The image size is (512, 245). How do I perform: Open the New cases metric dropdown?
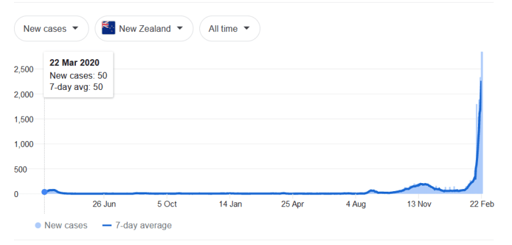pos(51,29)
